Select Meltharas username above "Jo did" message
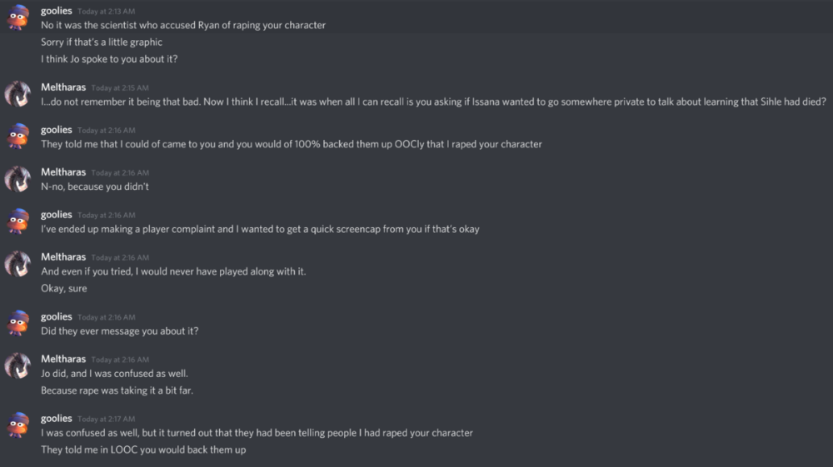This screenshot has width=833, height=467. [x=63, y=359]
